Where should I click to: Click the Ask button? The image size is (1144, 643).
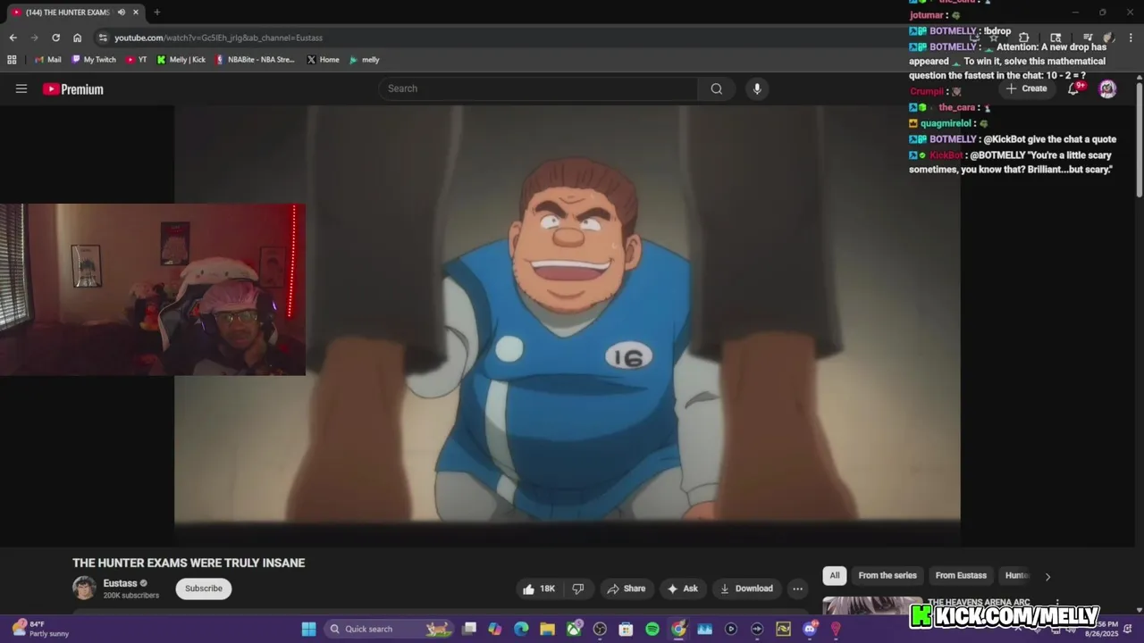coord(682,589)
